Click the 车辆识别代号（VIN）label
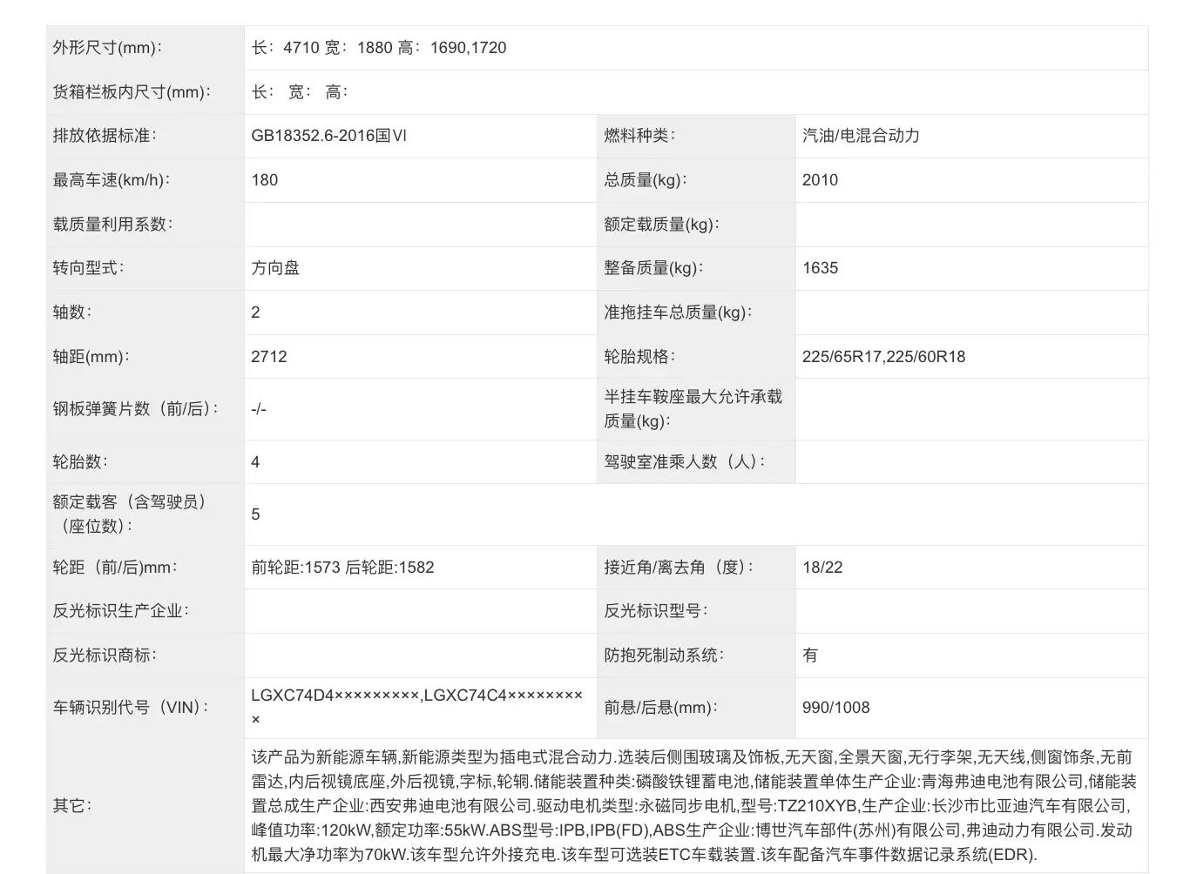Image resolution: width=1190 pixels, height=874 pixels. click(x=131, y=708)
